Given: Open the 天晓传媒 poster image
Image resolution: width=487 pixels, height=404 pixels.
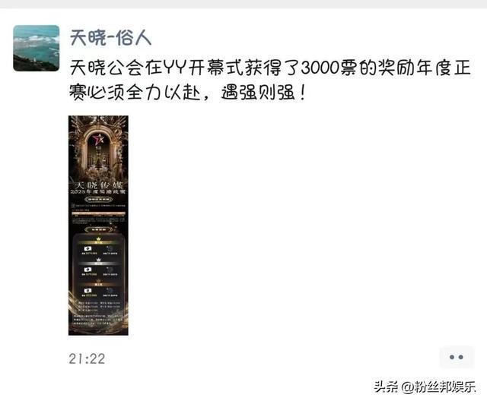Looking at the screenshot, I should click(x=98, y=226).
